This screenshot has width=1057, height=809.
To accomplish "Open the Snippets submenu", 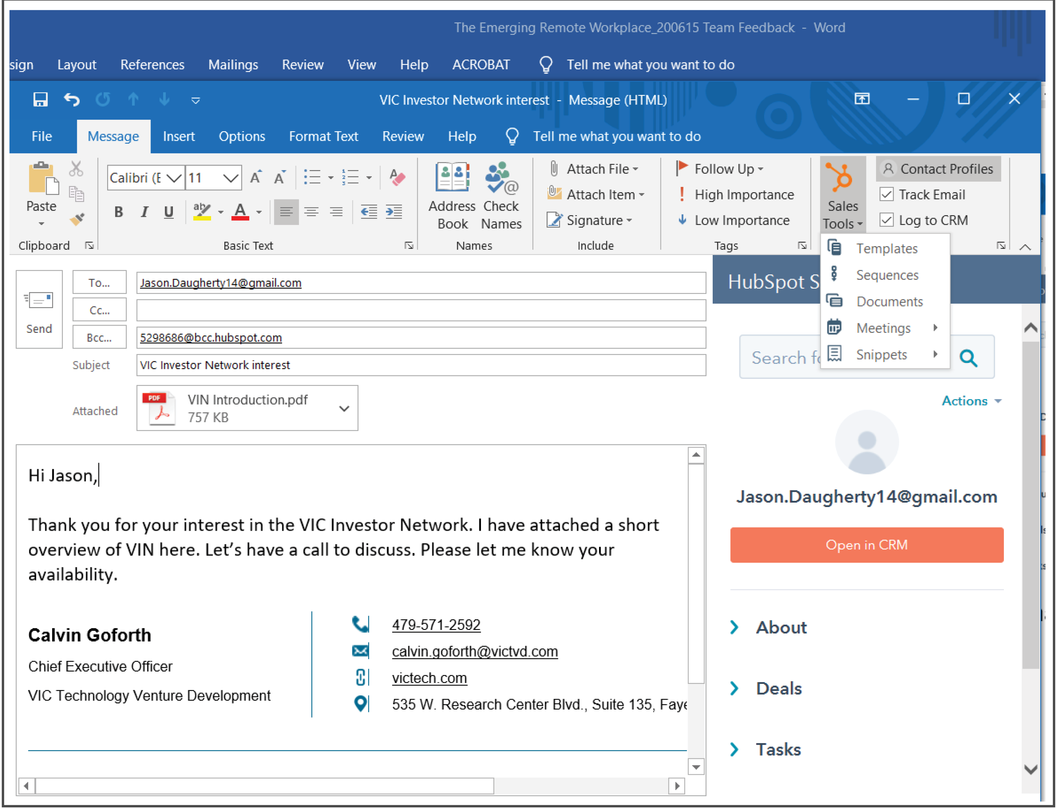I will pos(886,354).
